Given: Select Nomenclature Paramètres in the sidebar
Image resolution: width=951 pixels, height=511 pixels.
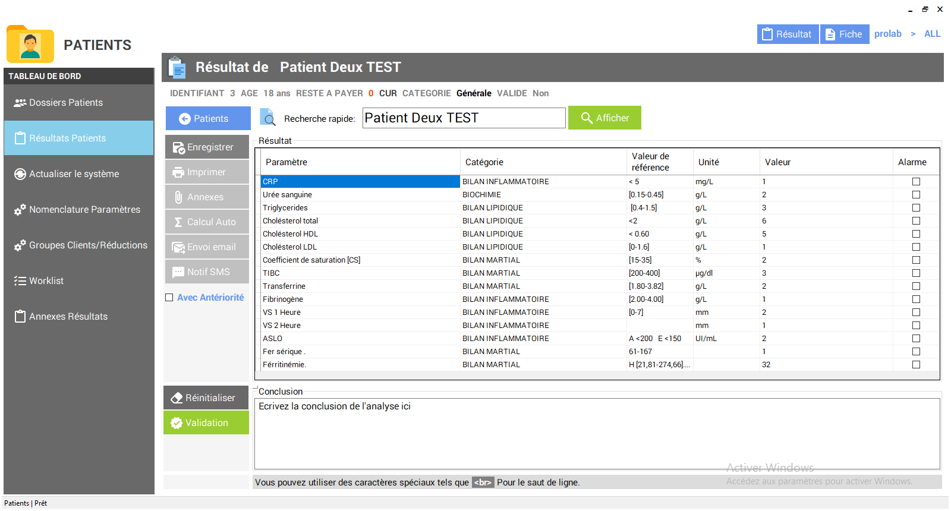Looking at the screenshot, I should coord(84,210).
